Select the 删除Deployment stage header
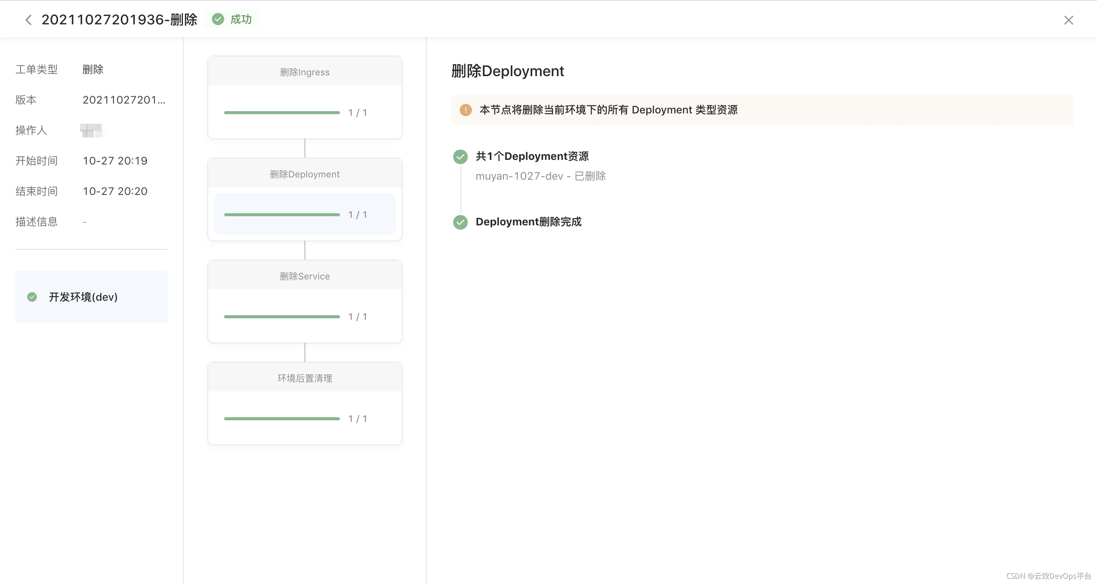This screenshot has height=584, width=1097. point(305,174)
